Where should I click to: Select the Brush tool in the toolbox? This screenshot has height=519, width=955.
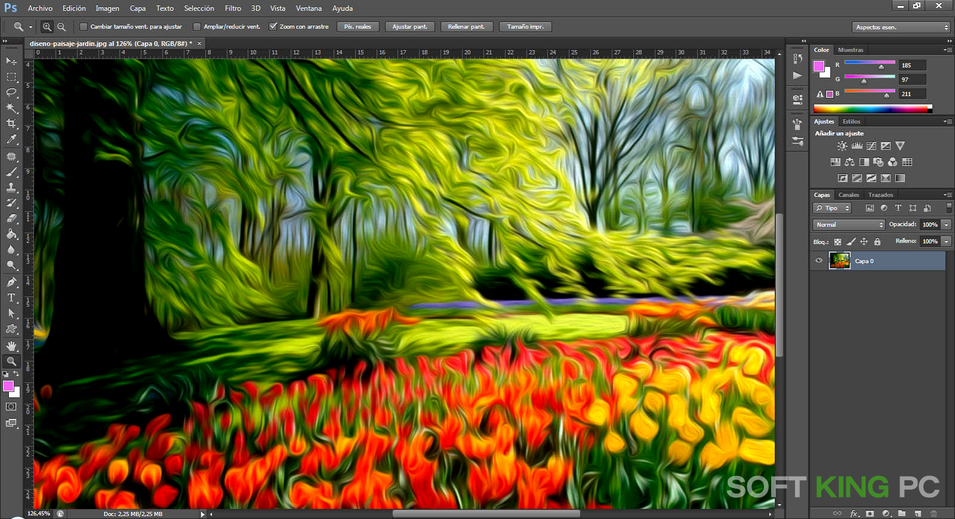coord(11,172)
